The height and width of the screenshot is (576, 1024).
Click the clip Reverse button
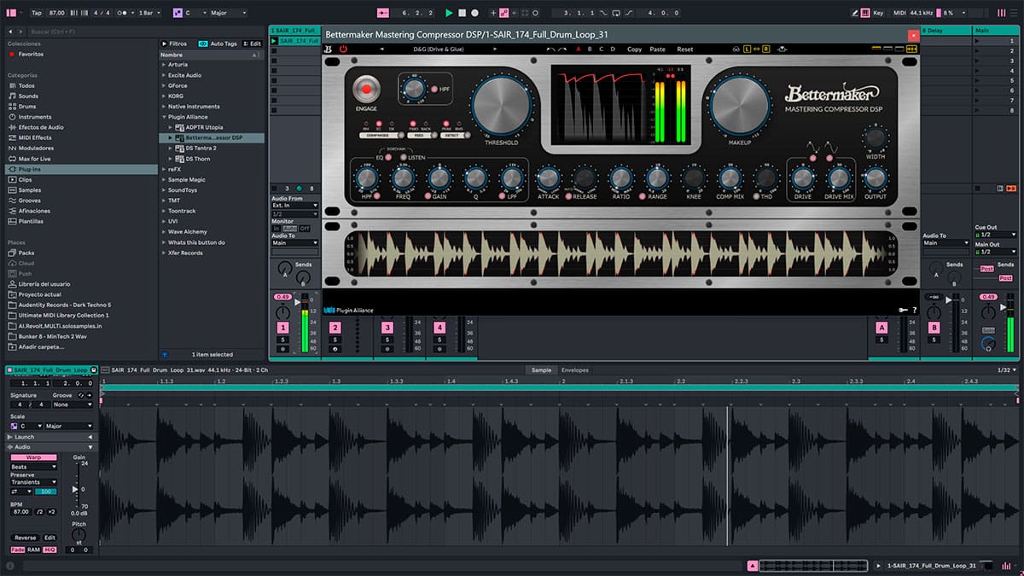26,538
